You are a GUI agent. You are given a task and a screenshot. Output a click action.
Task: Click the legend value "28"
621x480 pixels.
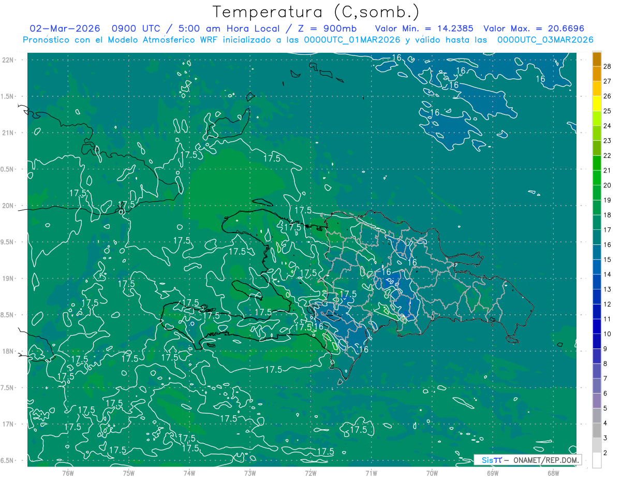point(608,66)
